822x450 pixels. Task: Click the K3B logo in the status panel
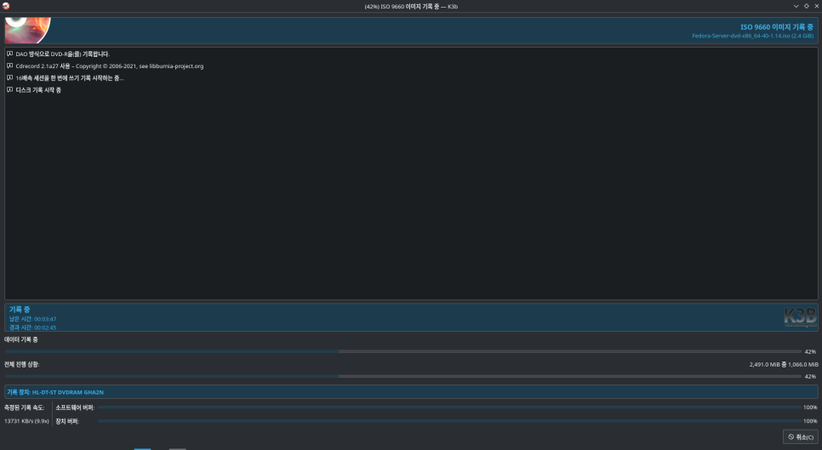[799, 317]
